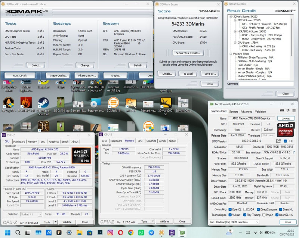
Task: Open Tools dropdown arrow in left CPU-Z
Action: click(55, 222)
